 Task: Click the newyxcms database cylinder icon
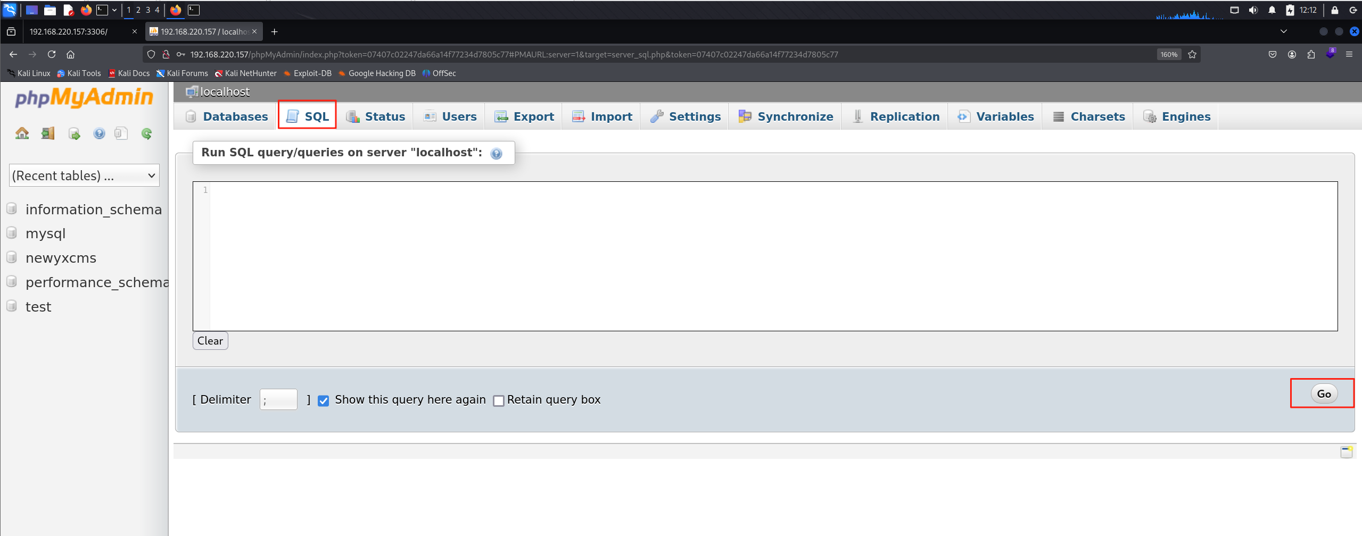point(12,257)
